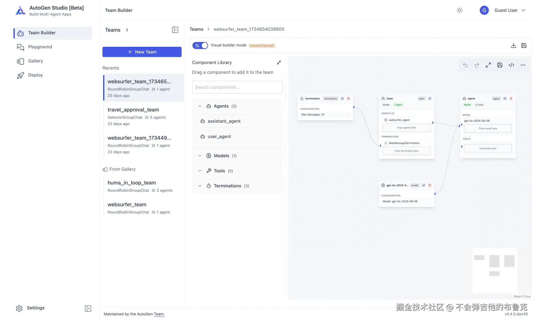This screenshot has height=320, width=536.
Task: Expand the Models component section
Action: 200,156
